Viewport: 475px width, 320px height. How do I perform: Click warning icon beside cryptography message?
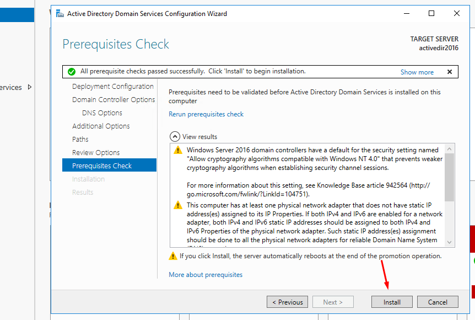177,150
